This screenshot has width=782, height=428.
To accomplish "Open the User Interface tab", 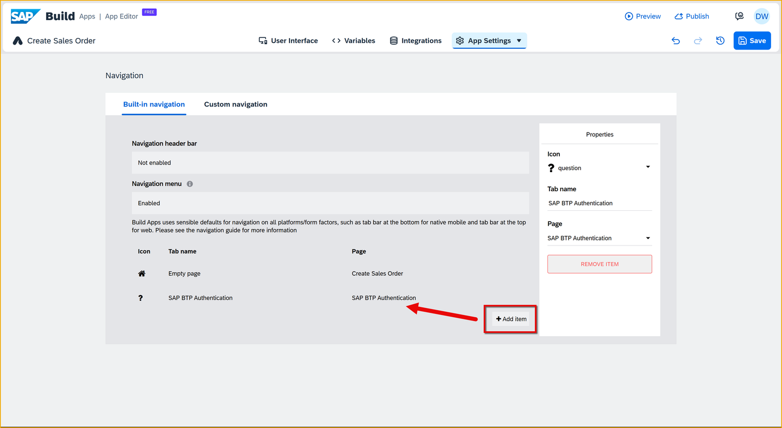I will point(288,41).
